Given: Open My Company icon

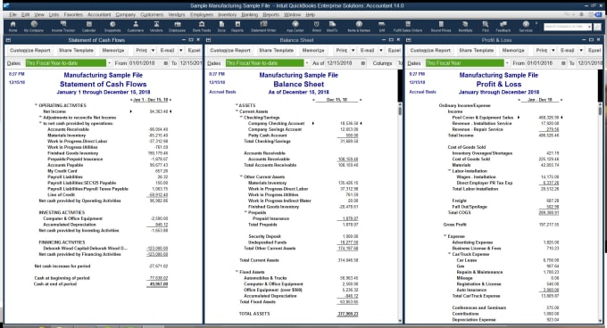Looking at the screenshot, I should click(34, 26).
